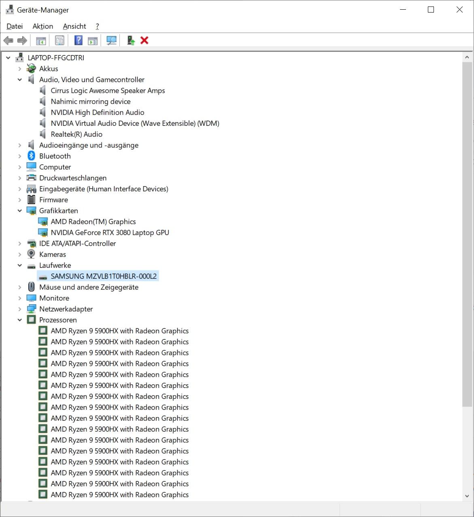Collapse the Audio, Video und Gamecontroller node
Screen dimensions: 474x517
(19, 80)
